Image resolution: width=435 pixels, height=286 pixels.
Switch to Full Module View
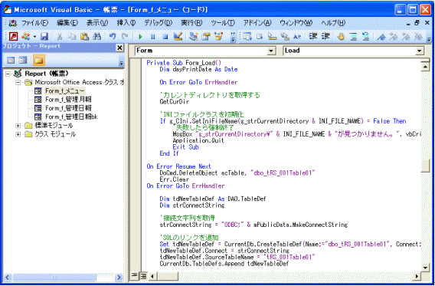143,275
